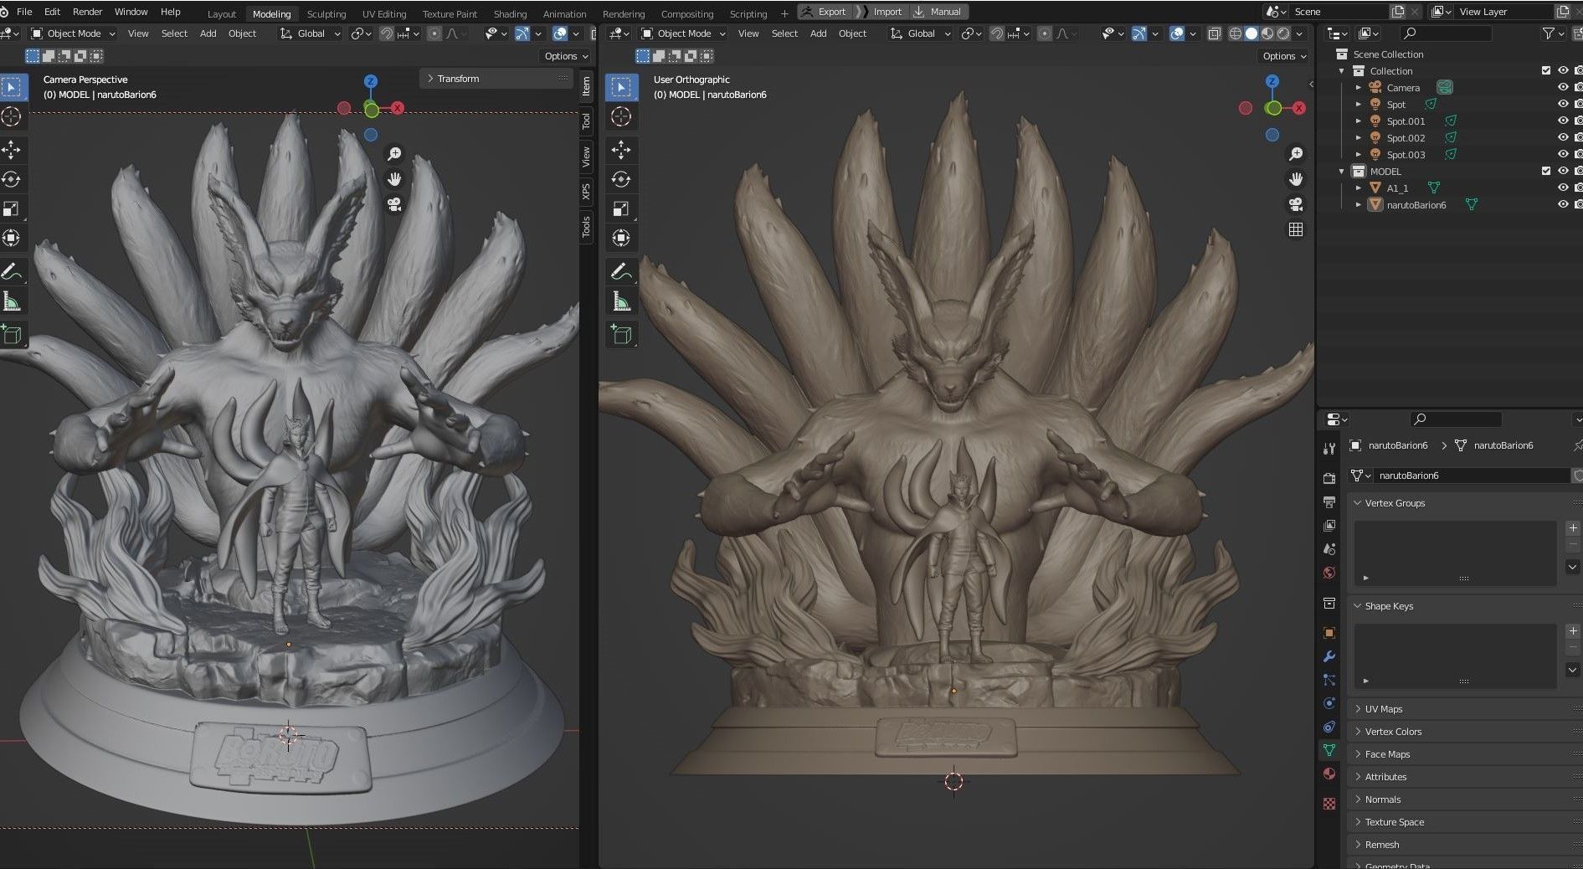Click the narutoBarion6 mesh name field
The height and width of the screenshot is (869, 1583).
(x=1472, y=476)
